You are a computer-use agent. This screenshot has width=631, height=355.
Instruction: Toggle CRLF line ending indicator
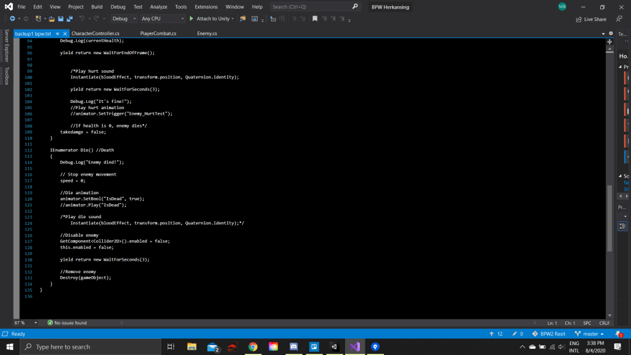[x=604, y=323]
